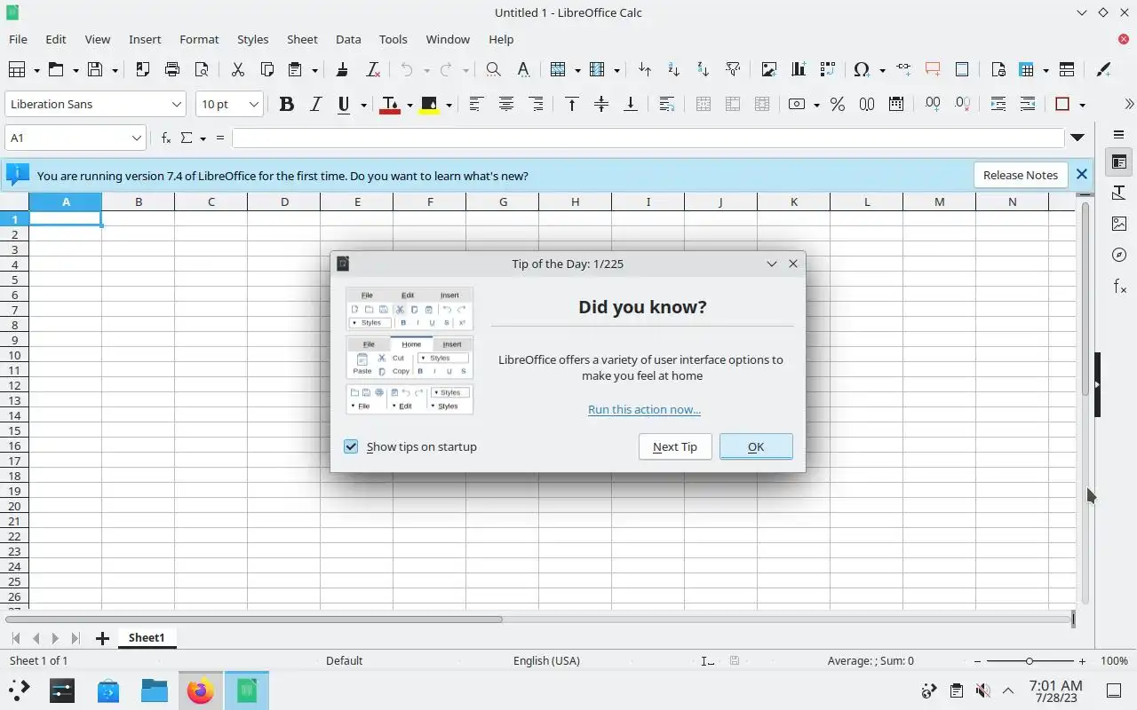Expand the formula bar arrow
The image size is (1137, 710).
(x=1077, y=138)
